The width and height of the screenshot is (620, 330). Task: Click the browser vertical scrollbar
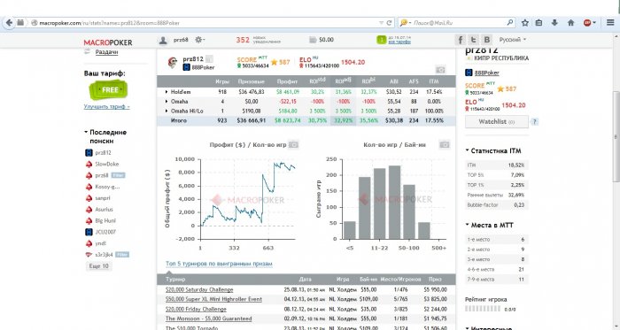point(616,136)
